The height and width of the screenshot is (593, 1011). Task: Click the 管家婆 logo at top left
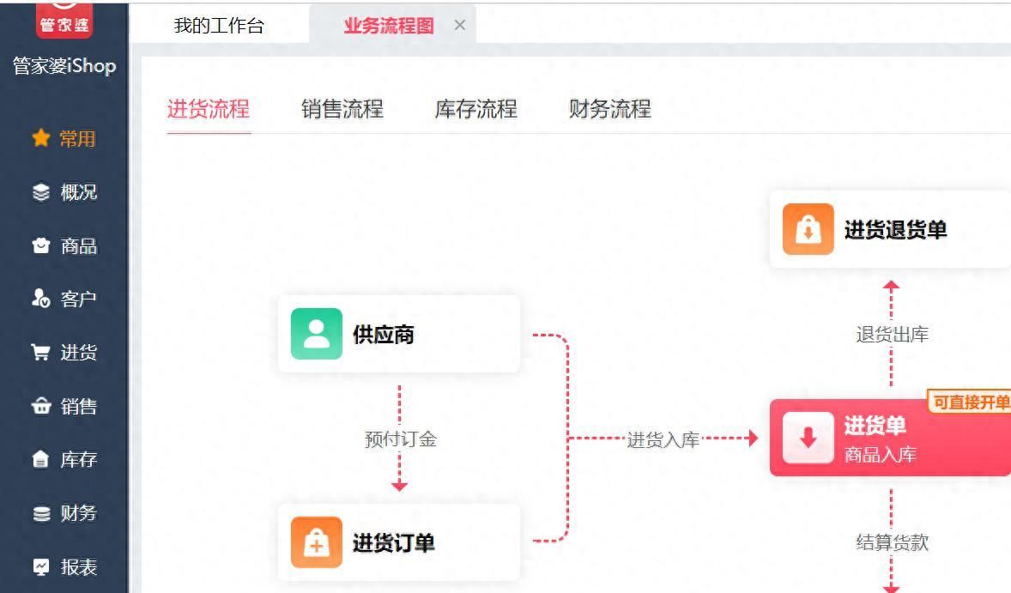tap(64, 19)
